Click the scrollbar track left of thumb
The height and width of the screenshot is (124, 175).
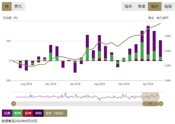[79, 104]
